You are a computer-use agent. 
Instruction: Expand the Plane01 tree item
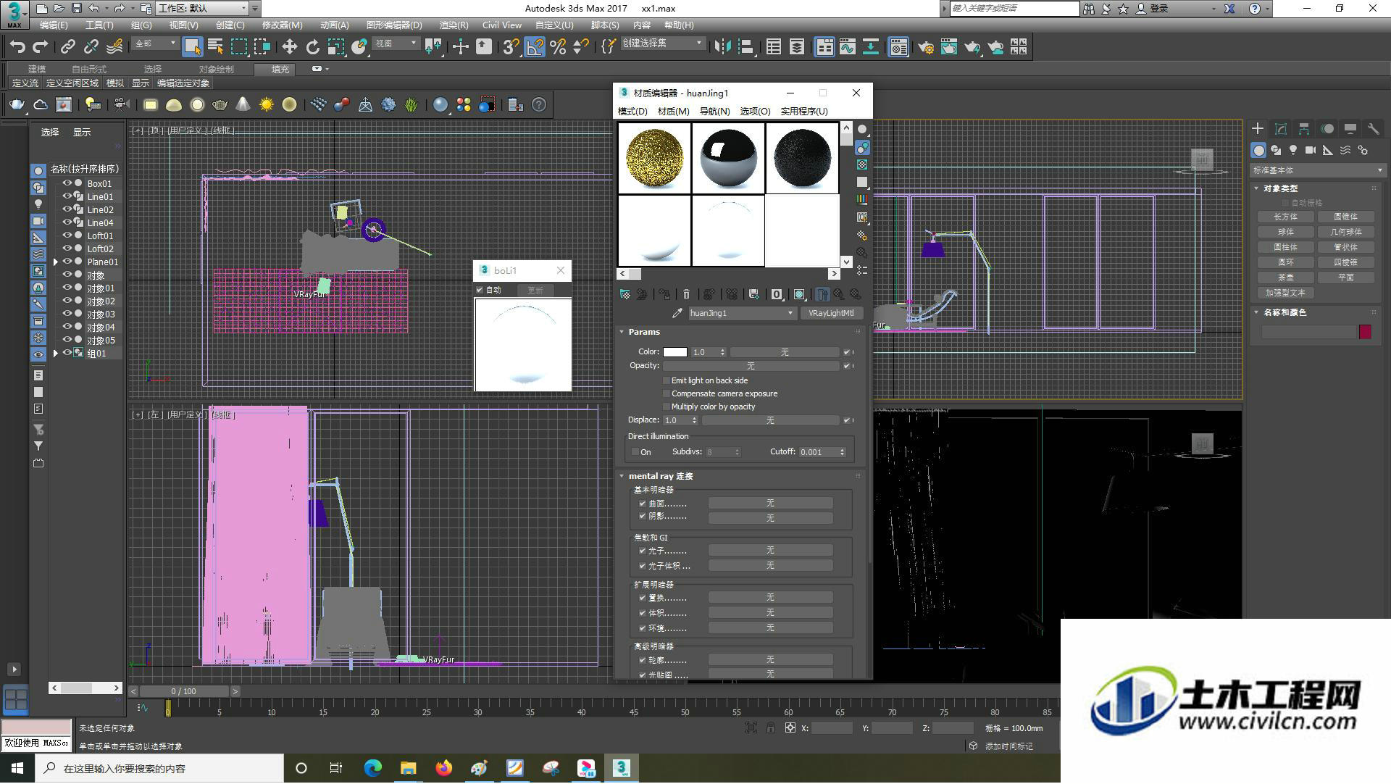[55, 262]
